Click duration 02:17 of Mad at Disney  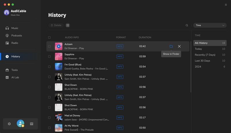[142, 117]
